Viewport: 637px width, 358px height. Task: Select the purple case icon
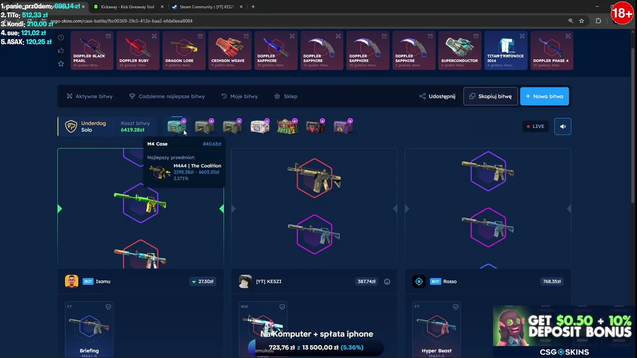pos(343,126)
